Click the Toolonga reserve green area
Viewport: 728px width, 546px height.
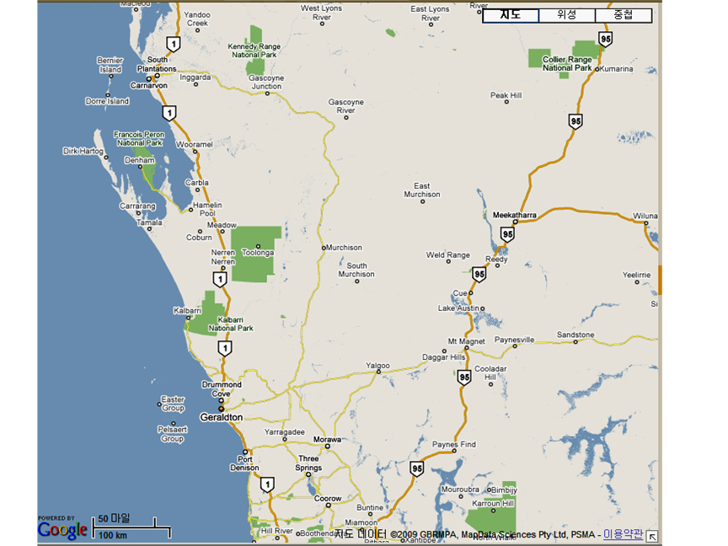(256, 254)
